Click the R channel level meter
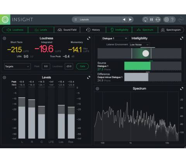The image size is (186, 163). (32, 113)
